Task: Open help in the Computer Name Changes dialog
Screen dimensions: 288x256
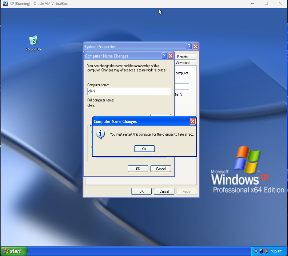Action: [x=164, y=56]
